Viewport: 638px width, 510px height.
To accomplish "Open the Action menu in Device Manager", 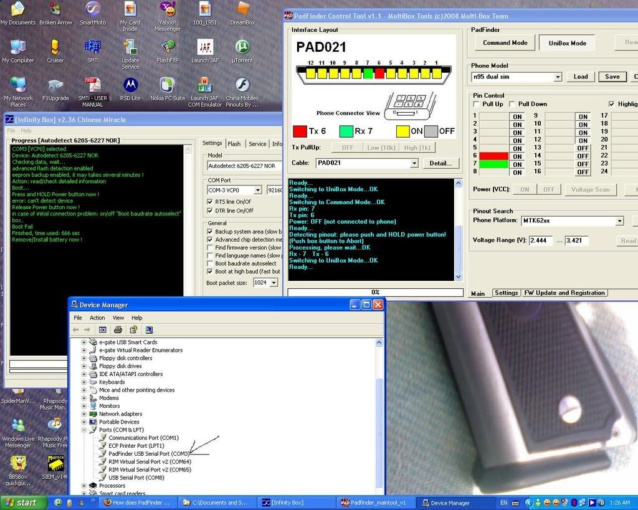I will tap(97, 318).
